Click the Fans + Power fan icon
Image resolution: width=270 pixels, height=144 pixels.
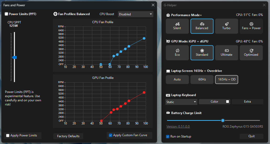click(x=251, y=24)
